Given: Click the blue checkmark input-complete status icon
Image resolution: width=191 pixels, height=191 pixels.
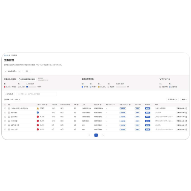Looking at the screenshot, I should click(38, 113).
